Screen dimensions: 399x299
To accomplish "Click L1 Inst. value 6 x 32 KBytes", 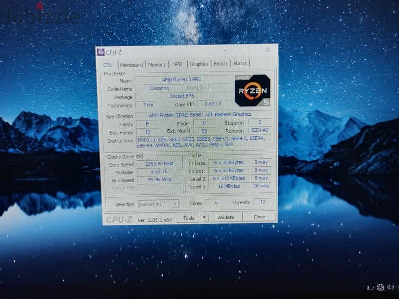I will (229, 170).
